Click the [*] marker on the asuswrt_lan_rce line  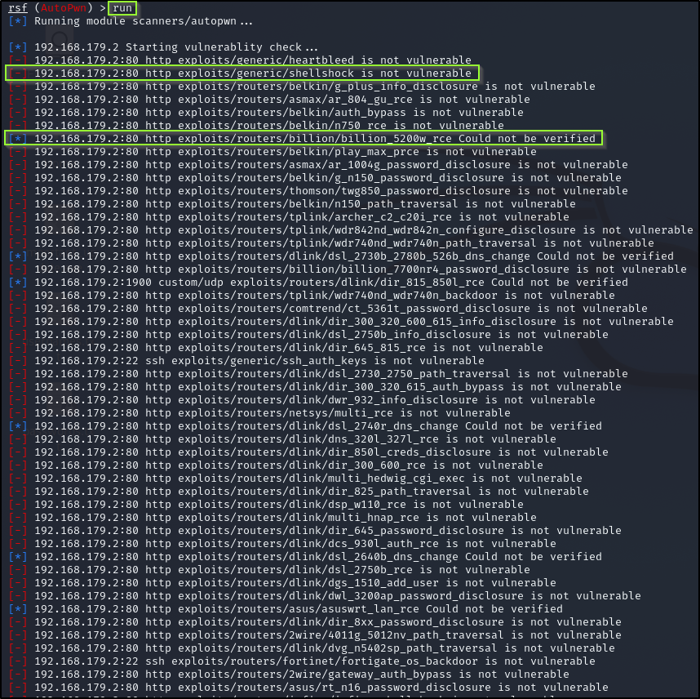coord(18,608)
